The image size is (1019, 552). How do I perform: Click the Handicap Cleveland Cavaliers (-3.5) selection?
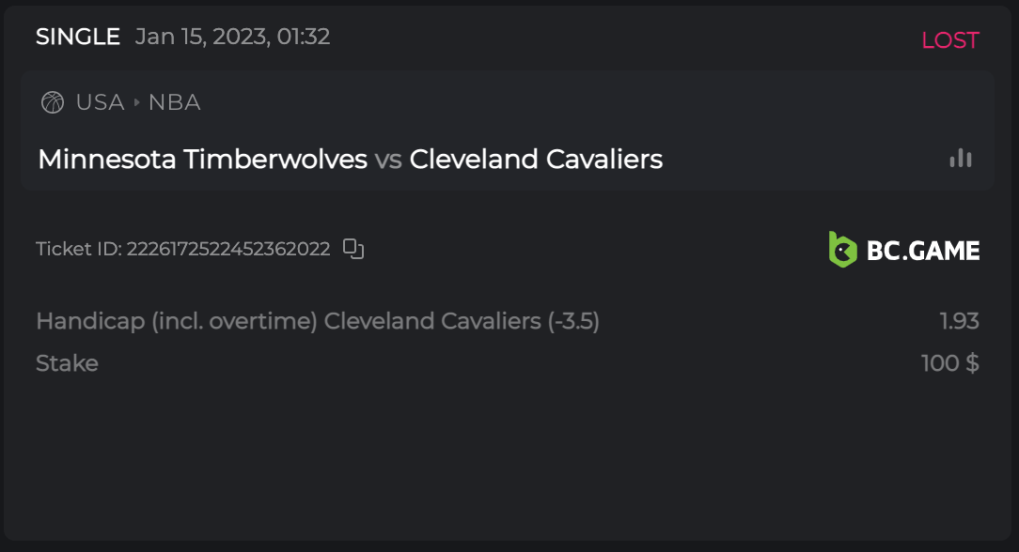[318, 321]
